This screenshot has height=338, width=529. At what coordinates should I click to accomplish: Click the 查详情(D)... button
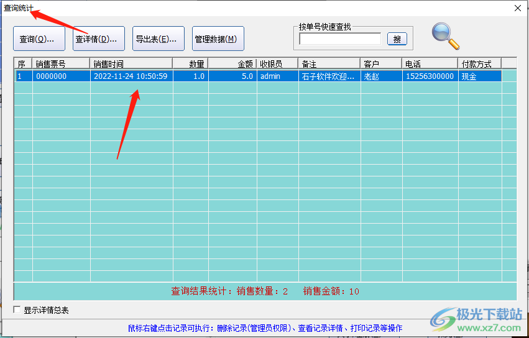tap(99, 39)
